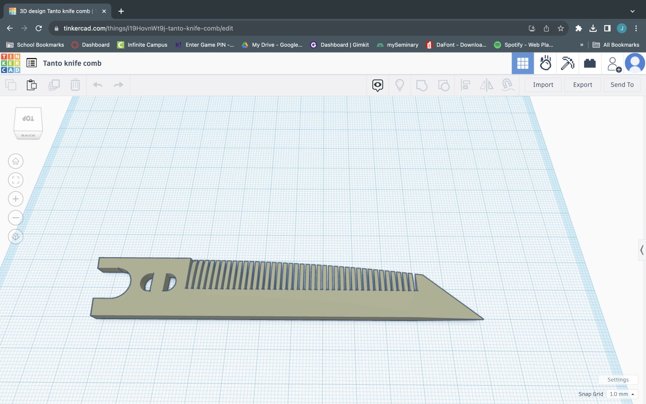
Task: Toggle the Notes/comments tool
Action: [378, 85]
